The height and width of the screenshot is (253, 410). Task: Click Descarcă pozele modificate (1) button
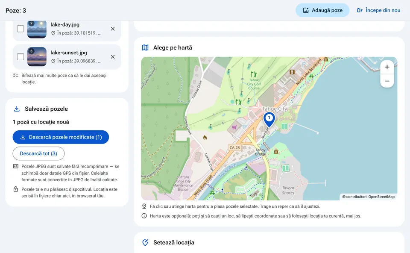coord(61,137)
